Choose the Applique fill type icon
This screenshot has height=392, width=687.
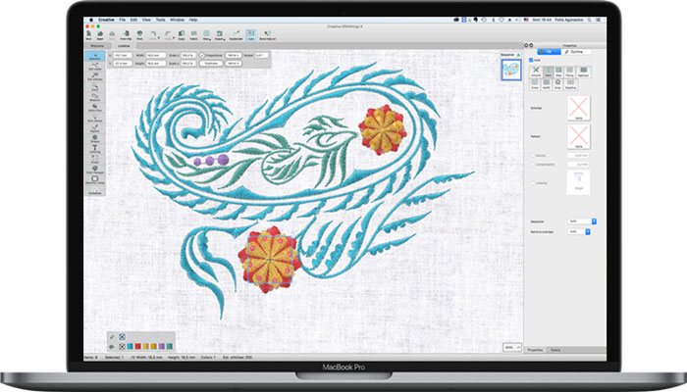click(583, 72)
